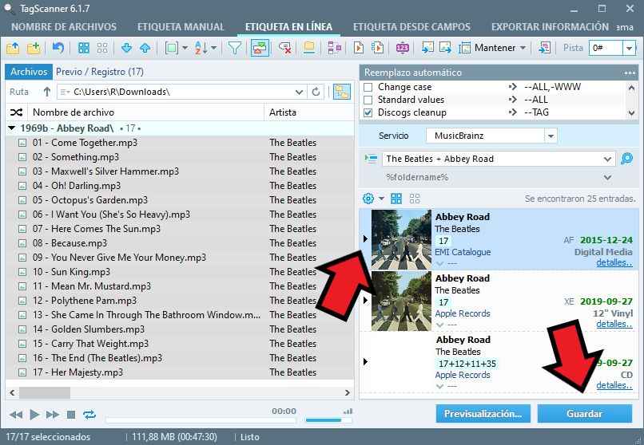Click the first orange script page icon

pyautogui.click(x=358, y=48)
